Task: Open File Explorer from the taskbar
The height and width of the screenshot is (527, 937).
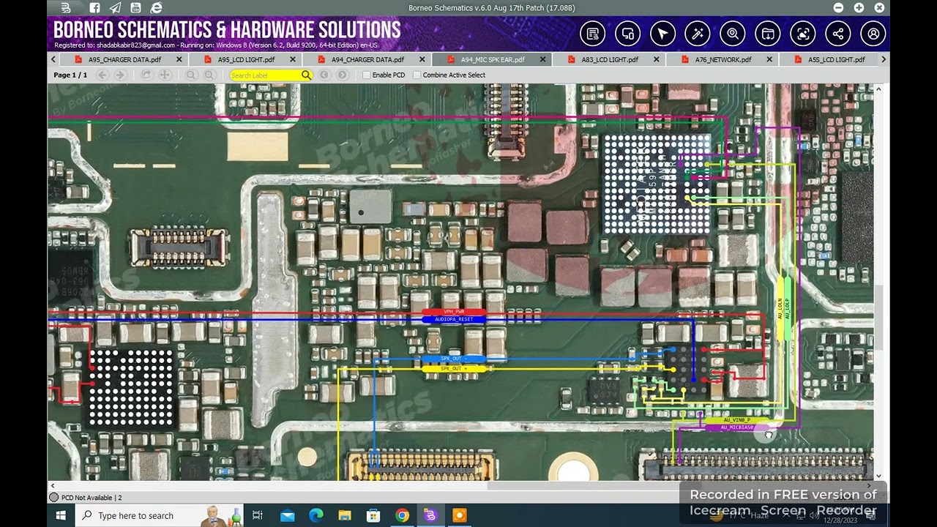Action: [344, 515]
